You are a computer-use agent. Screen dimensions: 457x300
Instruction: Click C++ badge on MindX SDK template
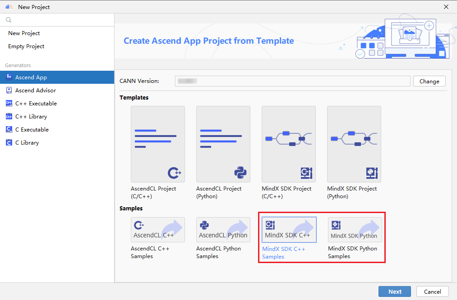307,173
